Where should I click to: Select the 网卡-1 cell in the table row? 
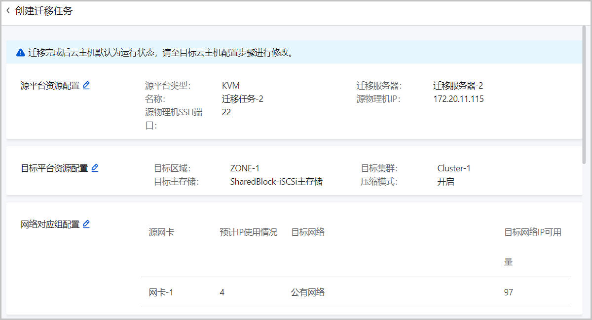coord(161,292)
